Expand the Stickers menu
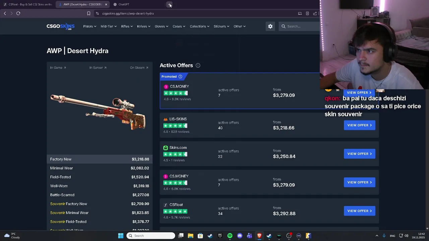The image size is (429, 241). click(222, 26)
